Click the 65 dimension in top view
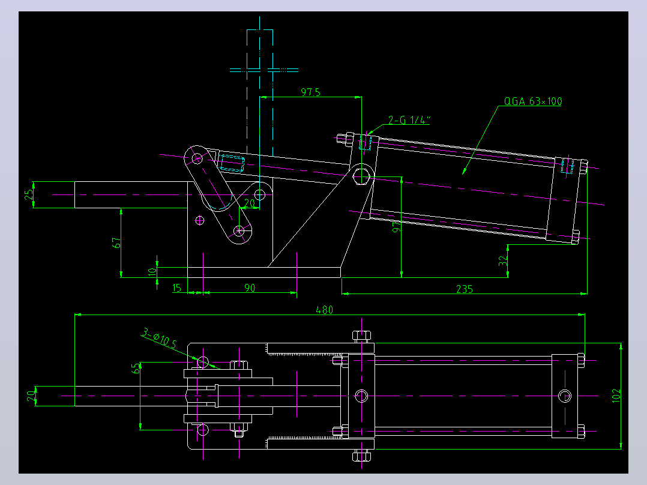The image size is (647, 485). [136, 368]
